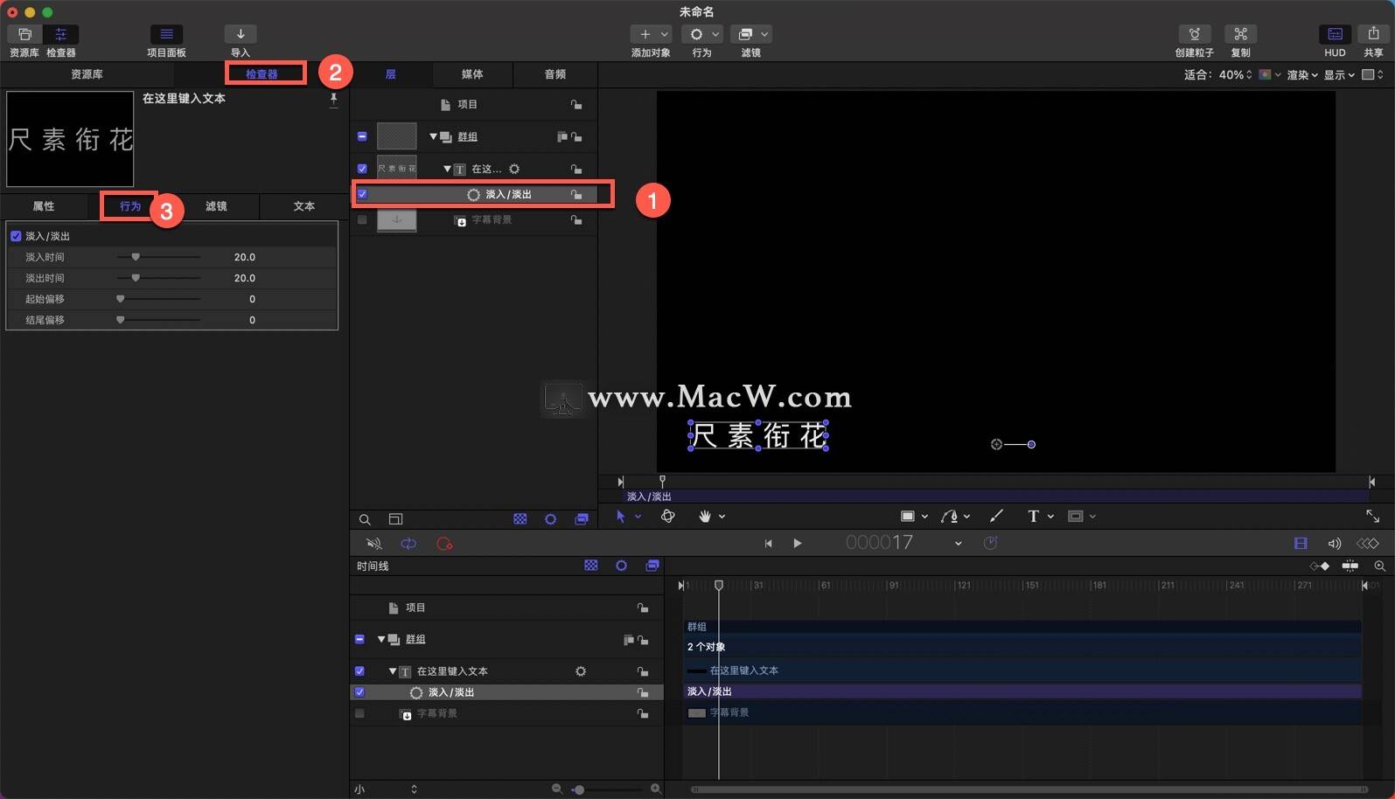Enable the 字幕背景 layer checkbox in Layers list
The height and width of the screenshot is (799, 1395).
coord(362,219)
